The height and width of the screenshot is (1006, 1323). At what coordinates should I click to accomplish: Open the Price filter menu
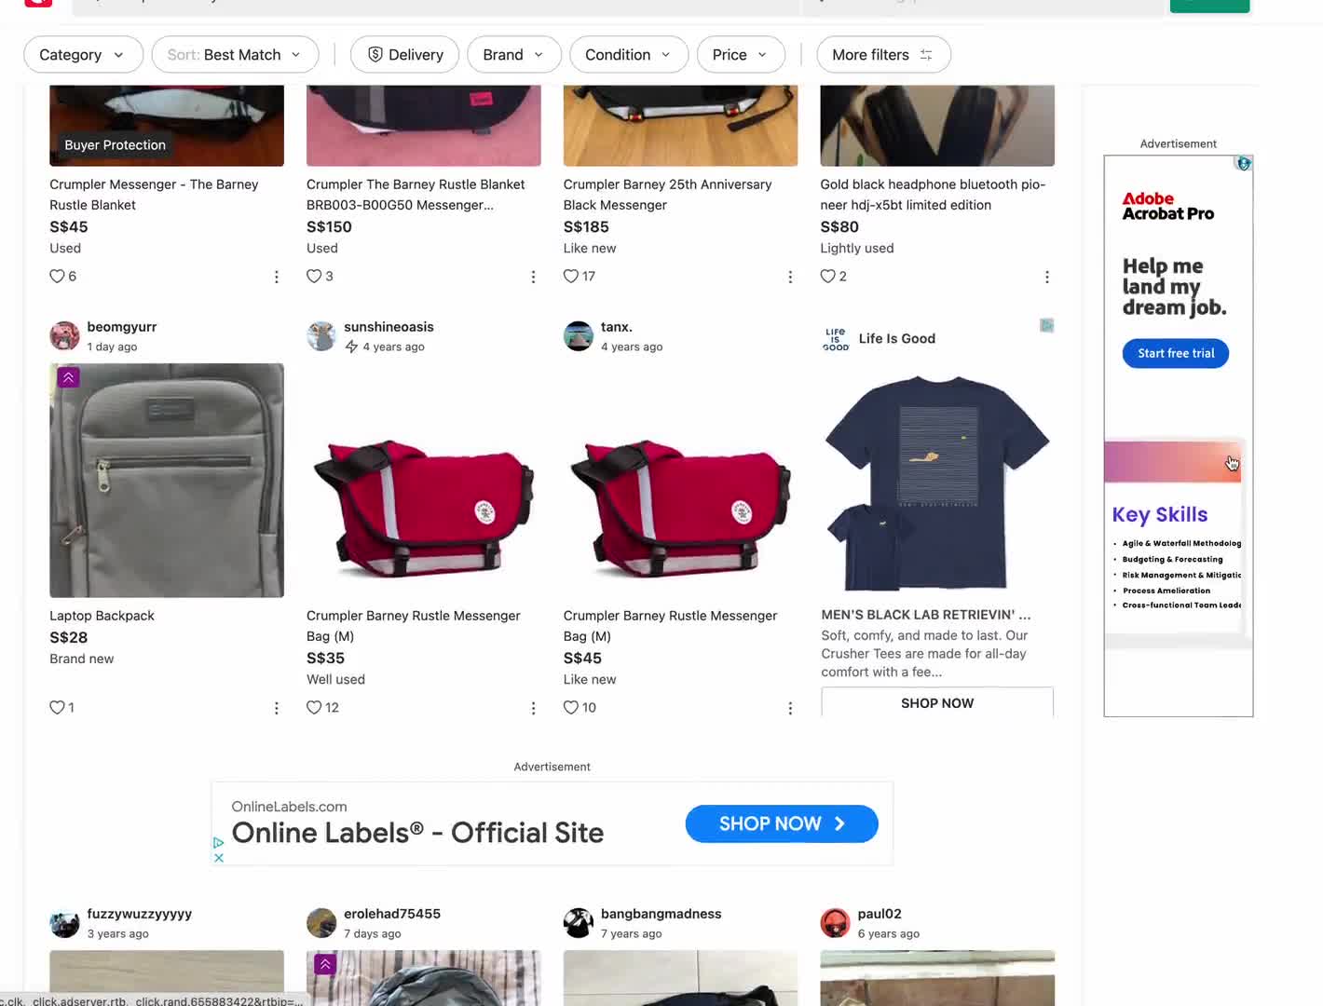click(x=740, y=55)
